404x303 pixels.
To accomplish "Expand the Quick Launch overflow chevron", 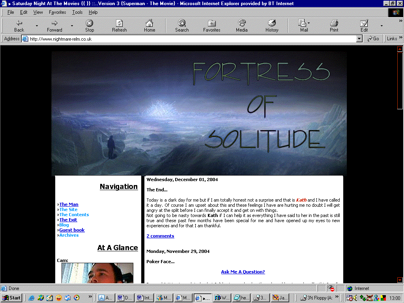I will pyautogui.click(x=90, y=297).
